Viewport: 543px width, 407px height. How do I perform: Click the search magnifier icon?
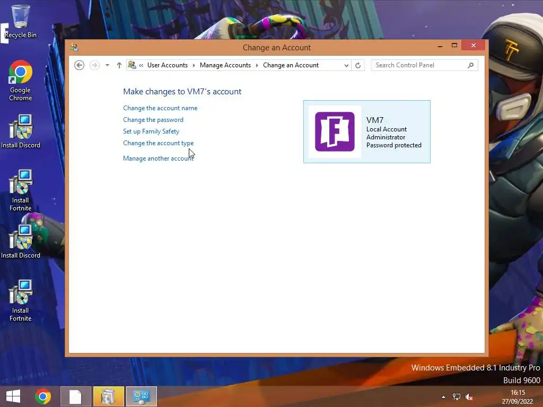tap(471, 65)
